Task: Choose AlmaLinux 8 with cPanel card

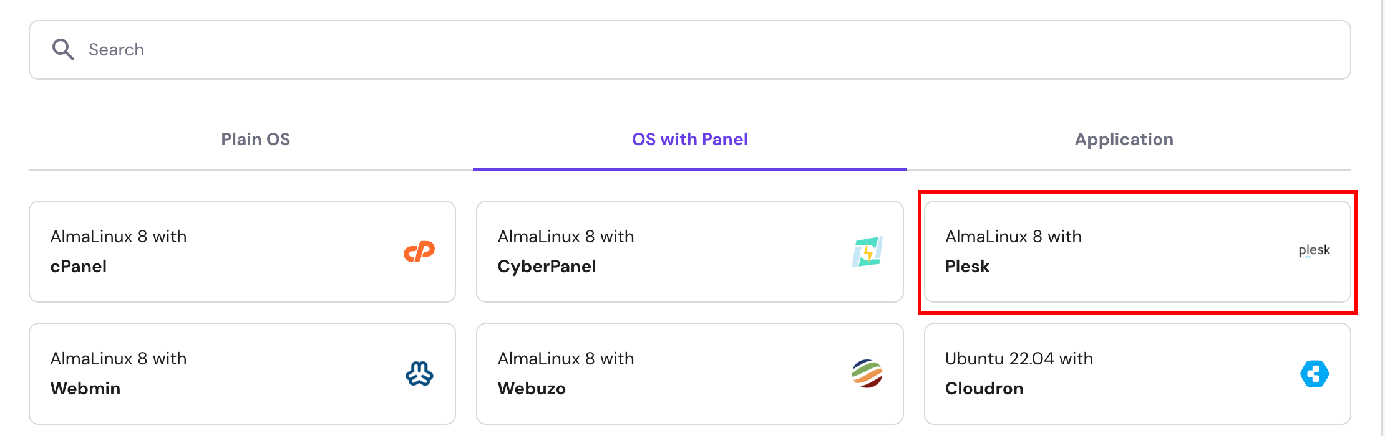Action: 242,252
